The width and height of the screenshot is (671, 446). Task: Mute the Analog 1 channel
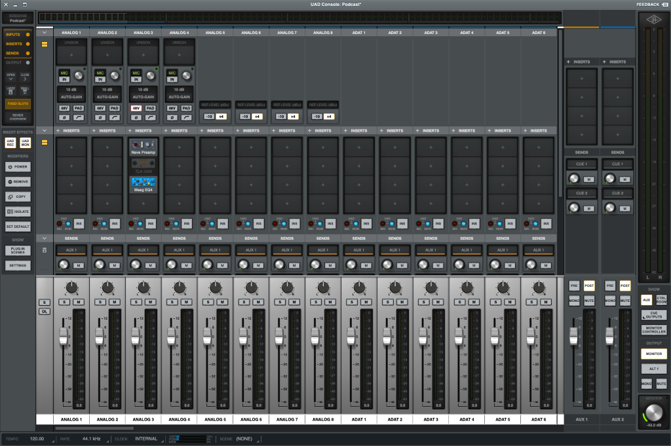[79, 302]
